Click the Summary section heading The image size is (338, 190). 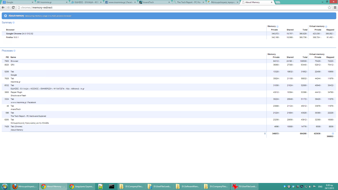tap(7, 22)
